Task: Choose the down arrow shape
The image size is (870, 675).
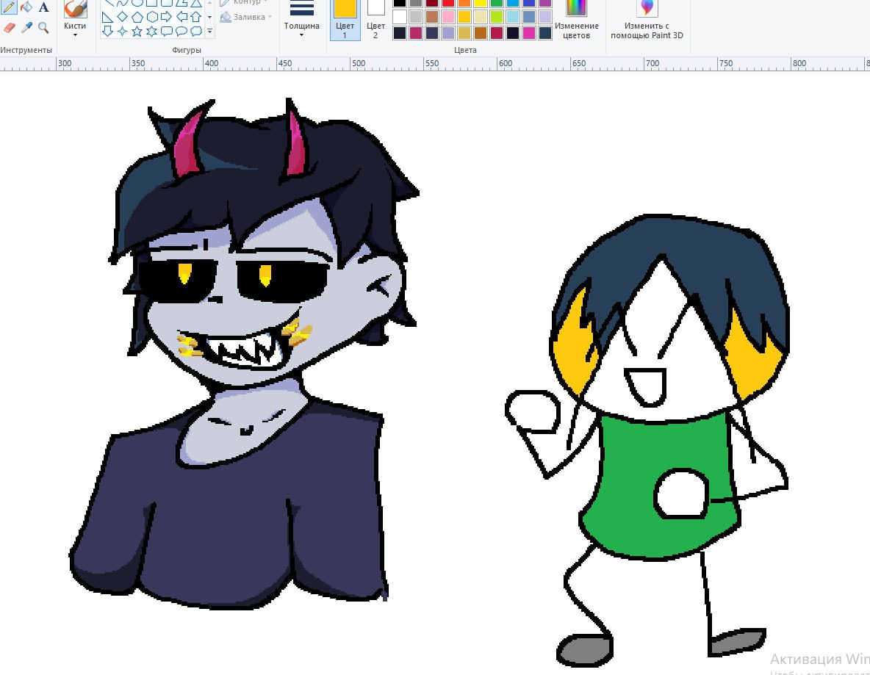Action: [107, 31]
